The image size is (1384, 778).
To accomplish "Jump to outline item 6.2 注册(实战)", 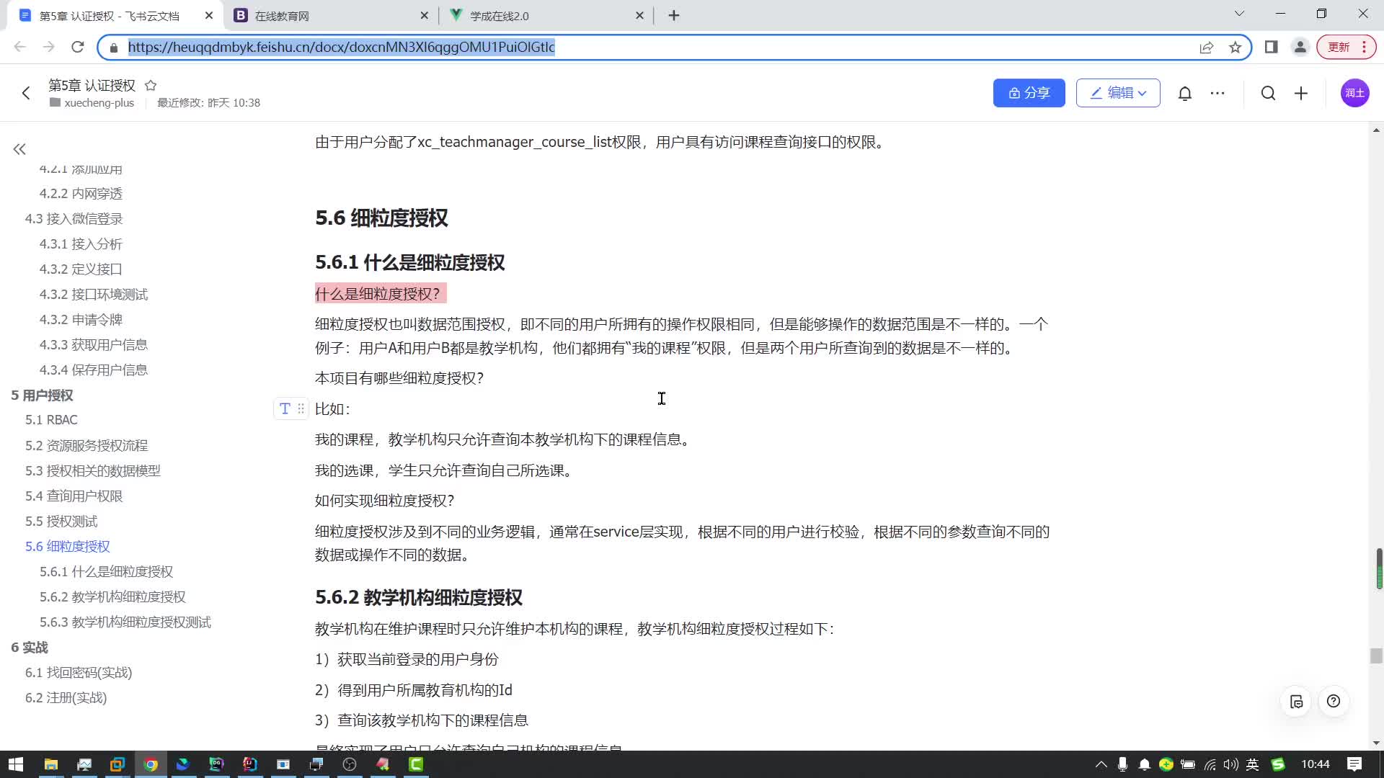I will (66, 698).
